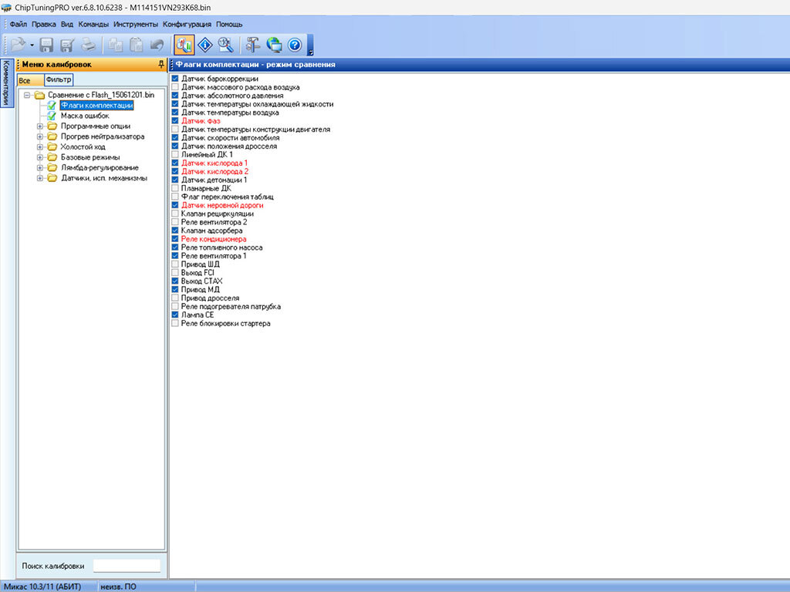Select Маска ошибок in the calibration tree
Viewport: 790px width, 592px height.
[x=85, y=116]
